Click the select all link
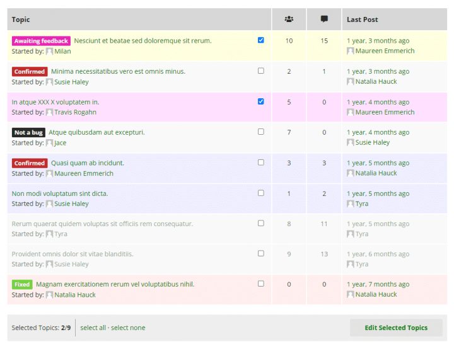Viewport: 454px width, 347px height. coord(93,327)
